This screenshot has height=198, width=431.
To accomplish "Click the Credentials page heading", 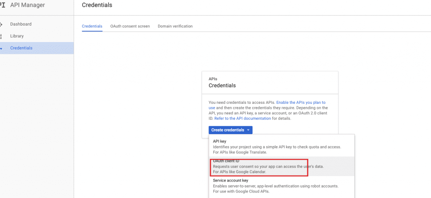I will [97, 5].
